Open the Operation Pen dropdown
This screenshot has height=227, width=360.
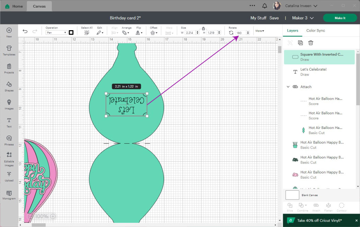pyautogui.click(x=56, y=33)
